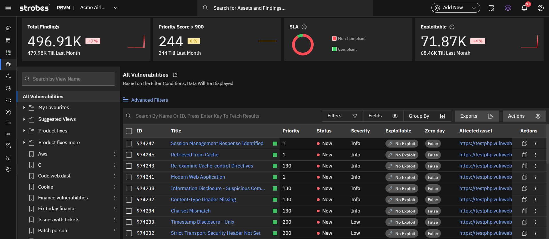Open options menu for Finance vulnerabilities view

click(x=115, y=198)
